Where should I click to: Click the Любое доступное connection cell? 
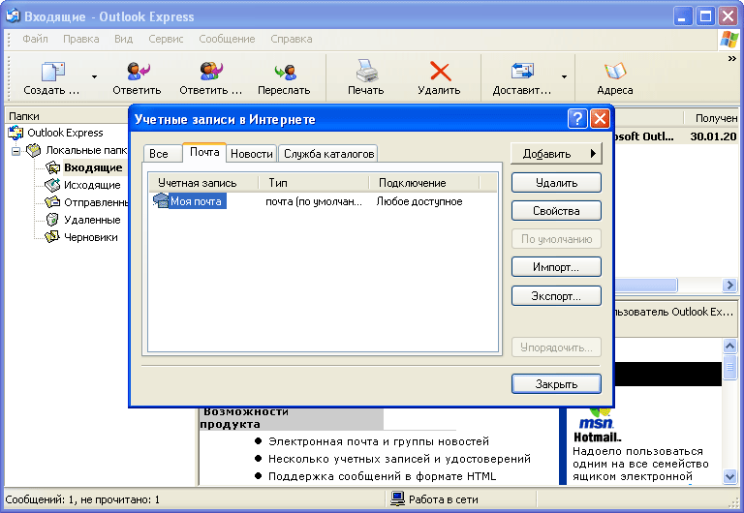419,201
